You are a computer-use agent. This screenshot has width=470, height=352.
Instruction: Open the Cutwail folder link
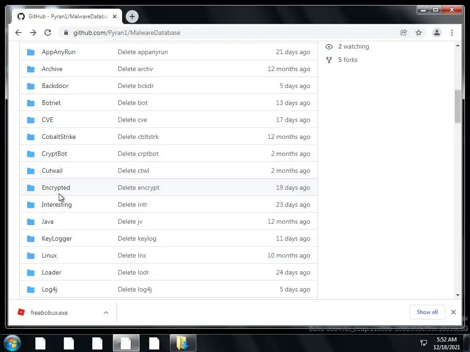(52, 170)
